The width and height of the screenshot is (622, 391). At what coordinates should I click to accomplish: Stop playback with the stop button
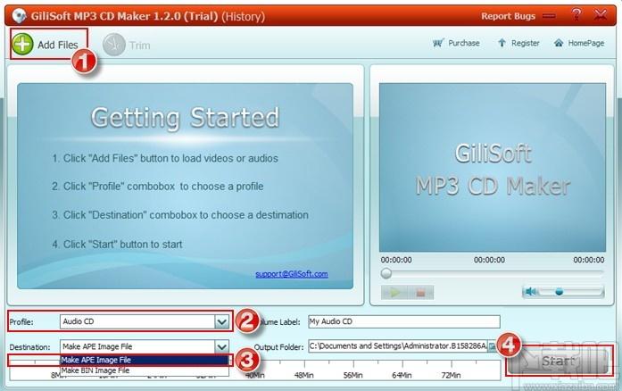[420, 293]
